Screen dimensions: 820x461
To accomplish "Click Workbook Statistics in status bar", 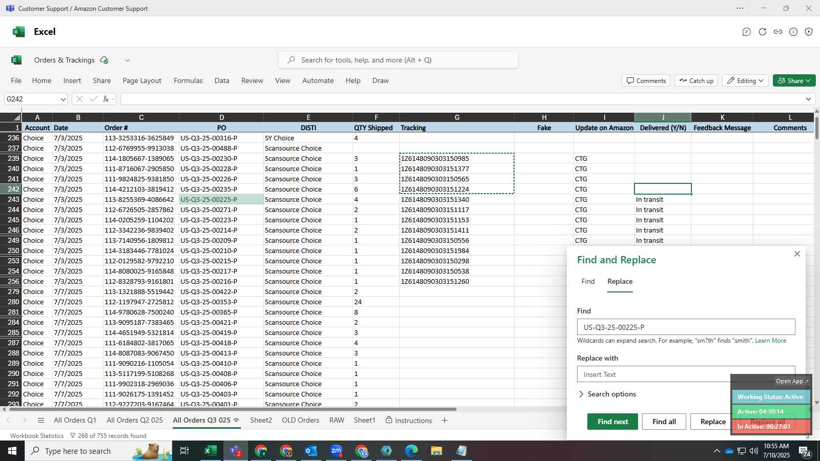I will pyautogui.click(x=37, y=436).
